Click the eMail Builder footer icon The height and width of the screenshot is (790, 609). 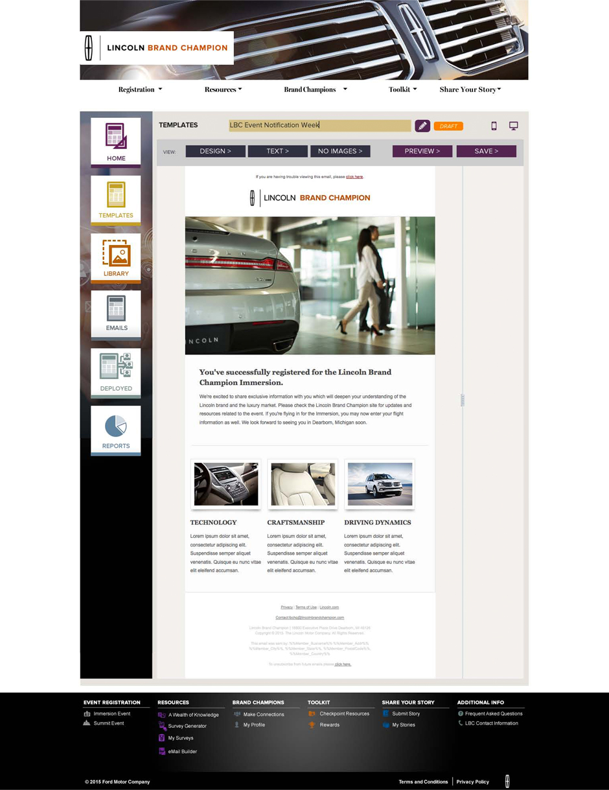162,752
